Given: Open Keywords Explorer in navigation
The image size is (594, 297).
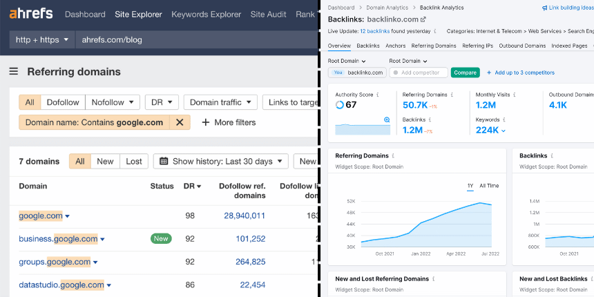Looking at the screenshot, I should pos(206,15).
